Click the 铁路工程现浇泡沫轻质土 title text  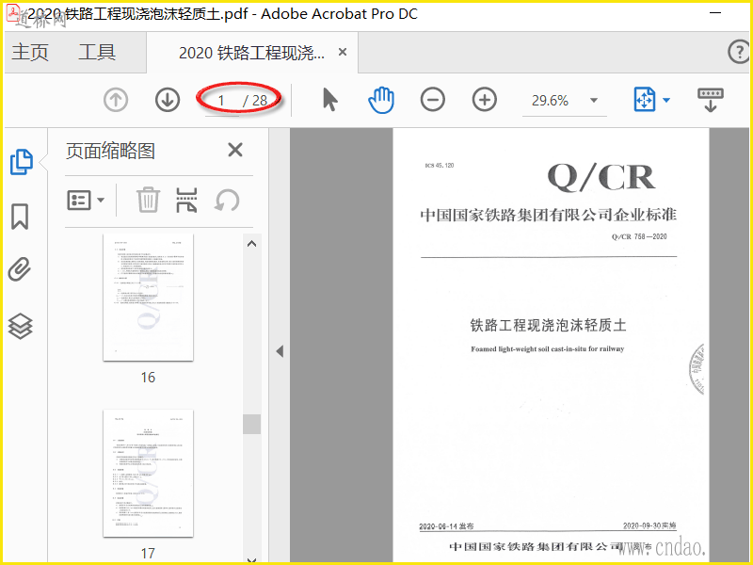coord(548,325)
